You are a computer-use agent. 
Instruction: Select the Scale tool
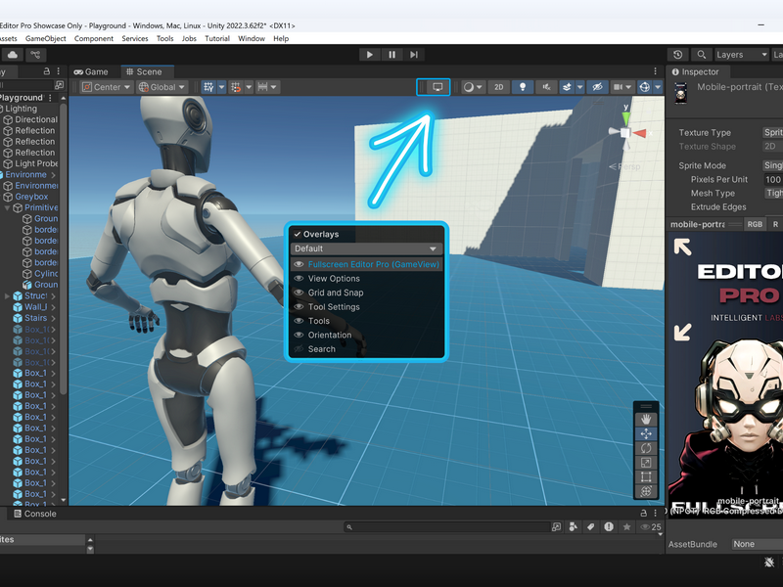646,463
